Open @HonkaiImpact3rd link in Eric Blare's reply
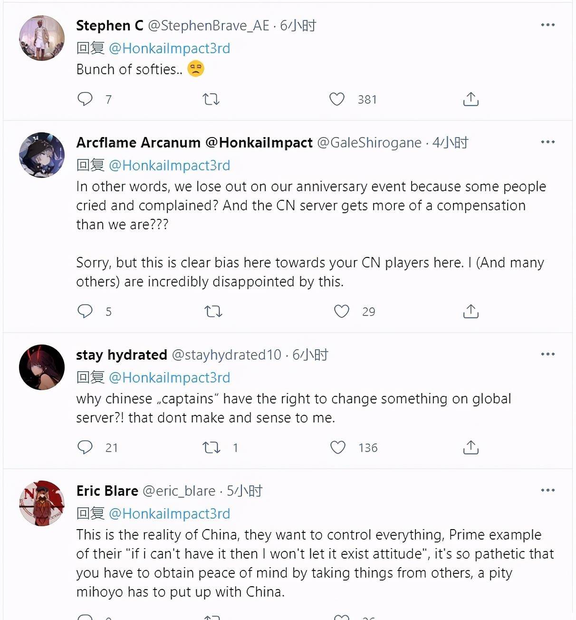This screenshot has width=576, height=620. pyautogui.click(x=170, y=513)
